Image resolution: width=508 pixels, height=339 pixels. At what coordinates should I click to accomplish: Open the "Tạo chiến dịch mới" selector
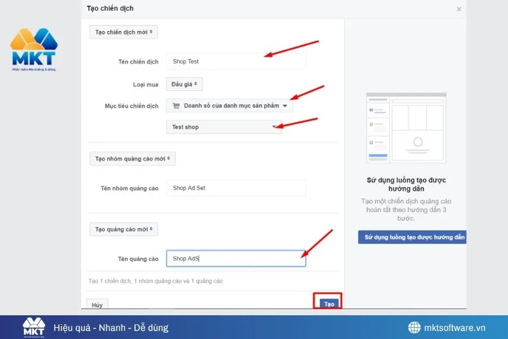point(123,32)
